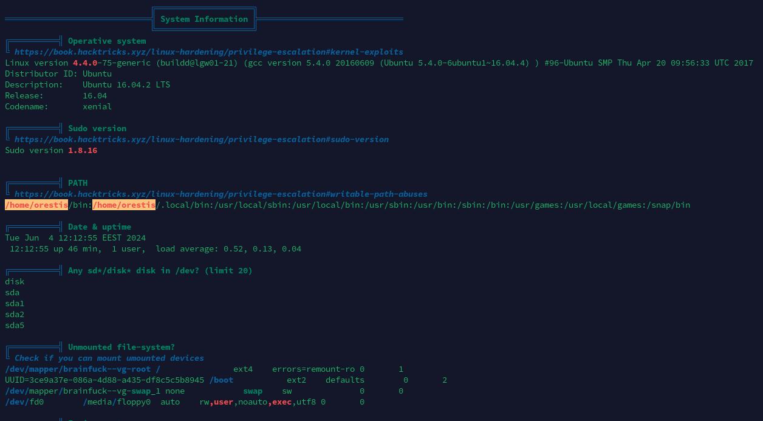763x421 pixels.
Task: Click the red 'user' mount option
Action: 224,402
